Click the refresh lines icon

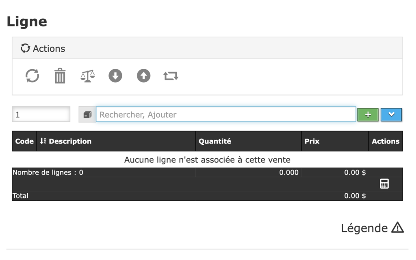click(32, 76)
